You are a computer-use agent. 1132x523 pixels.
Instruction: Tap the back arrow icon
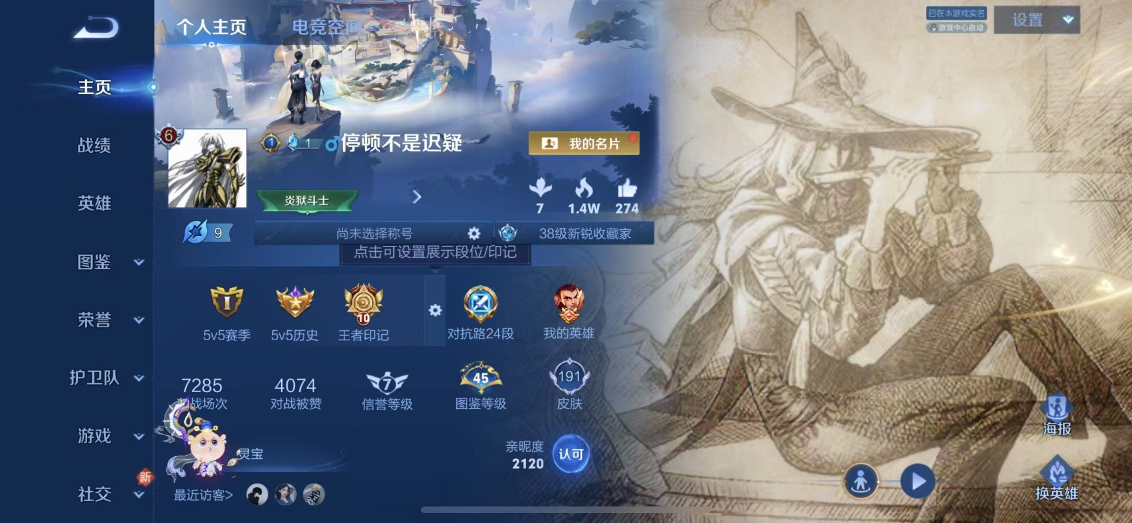tap(96, 27)
